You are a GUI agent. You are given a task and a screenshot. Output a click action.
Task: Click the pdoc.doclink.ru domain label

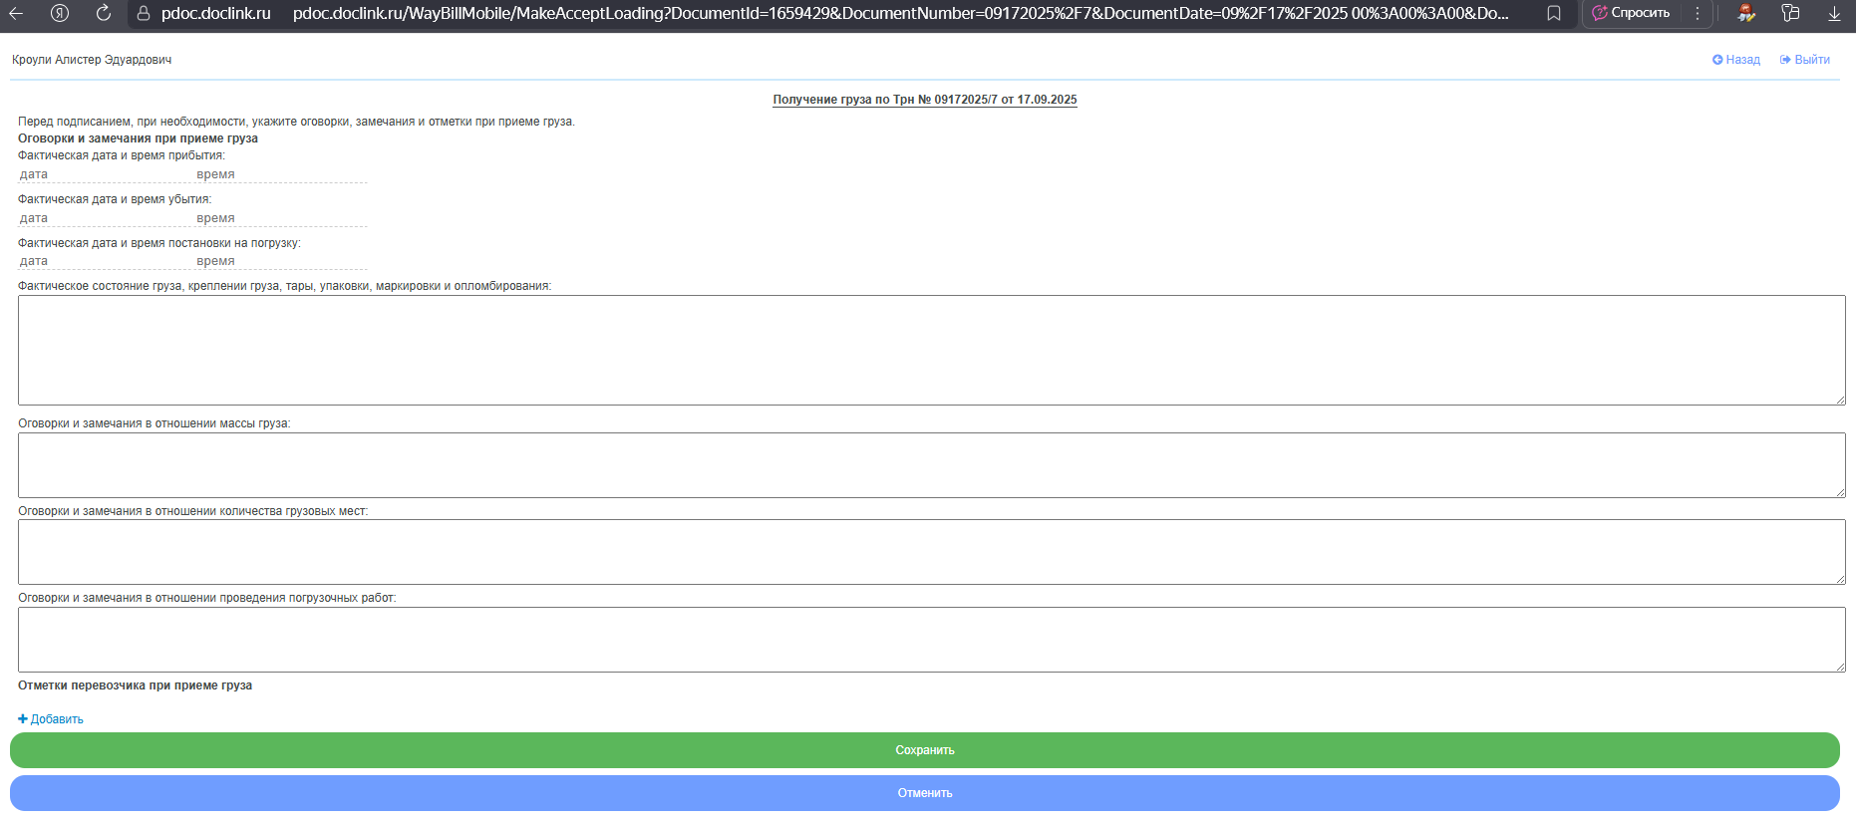[216, 13]
